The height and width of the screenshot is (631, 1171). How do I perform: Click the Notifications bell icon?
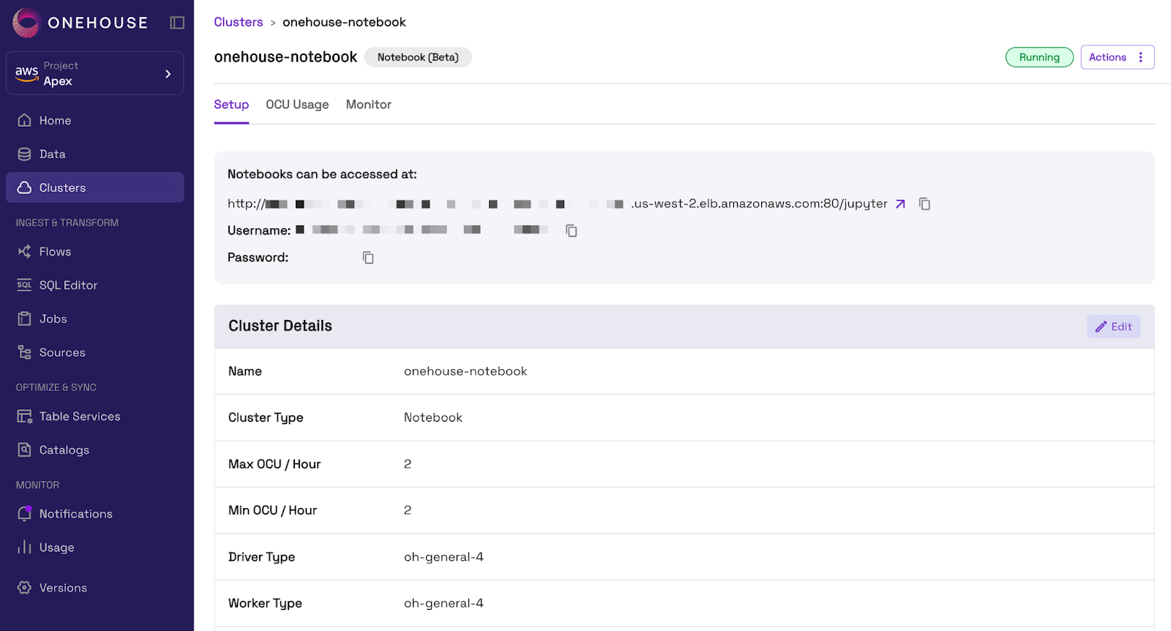point(24,513)
